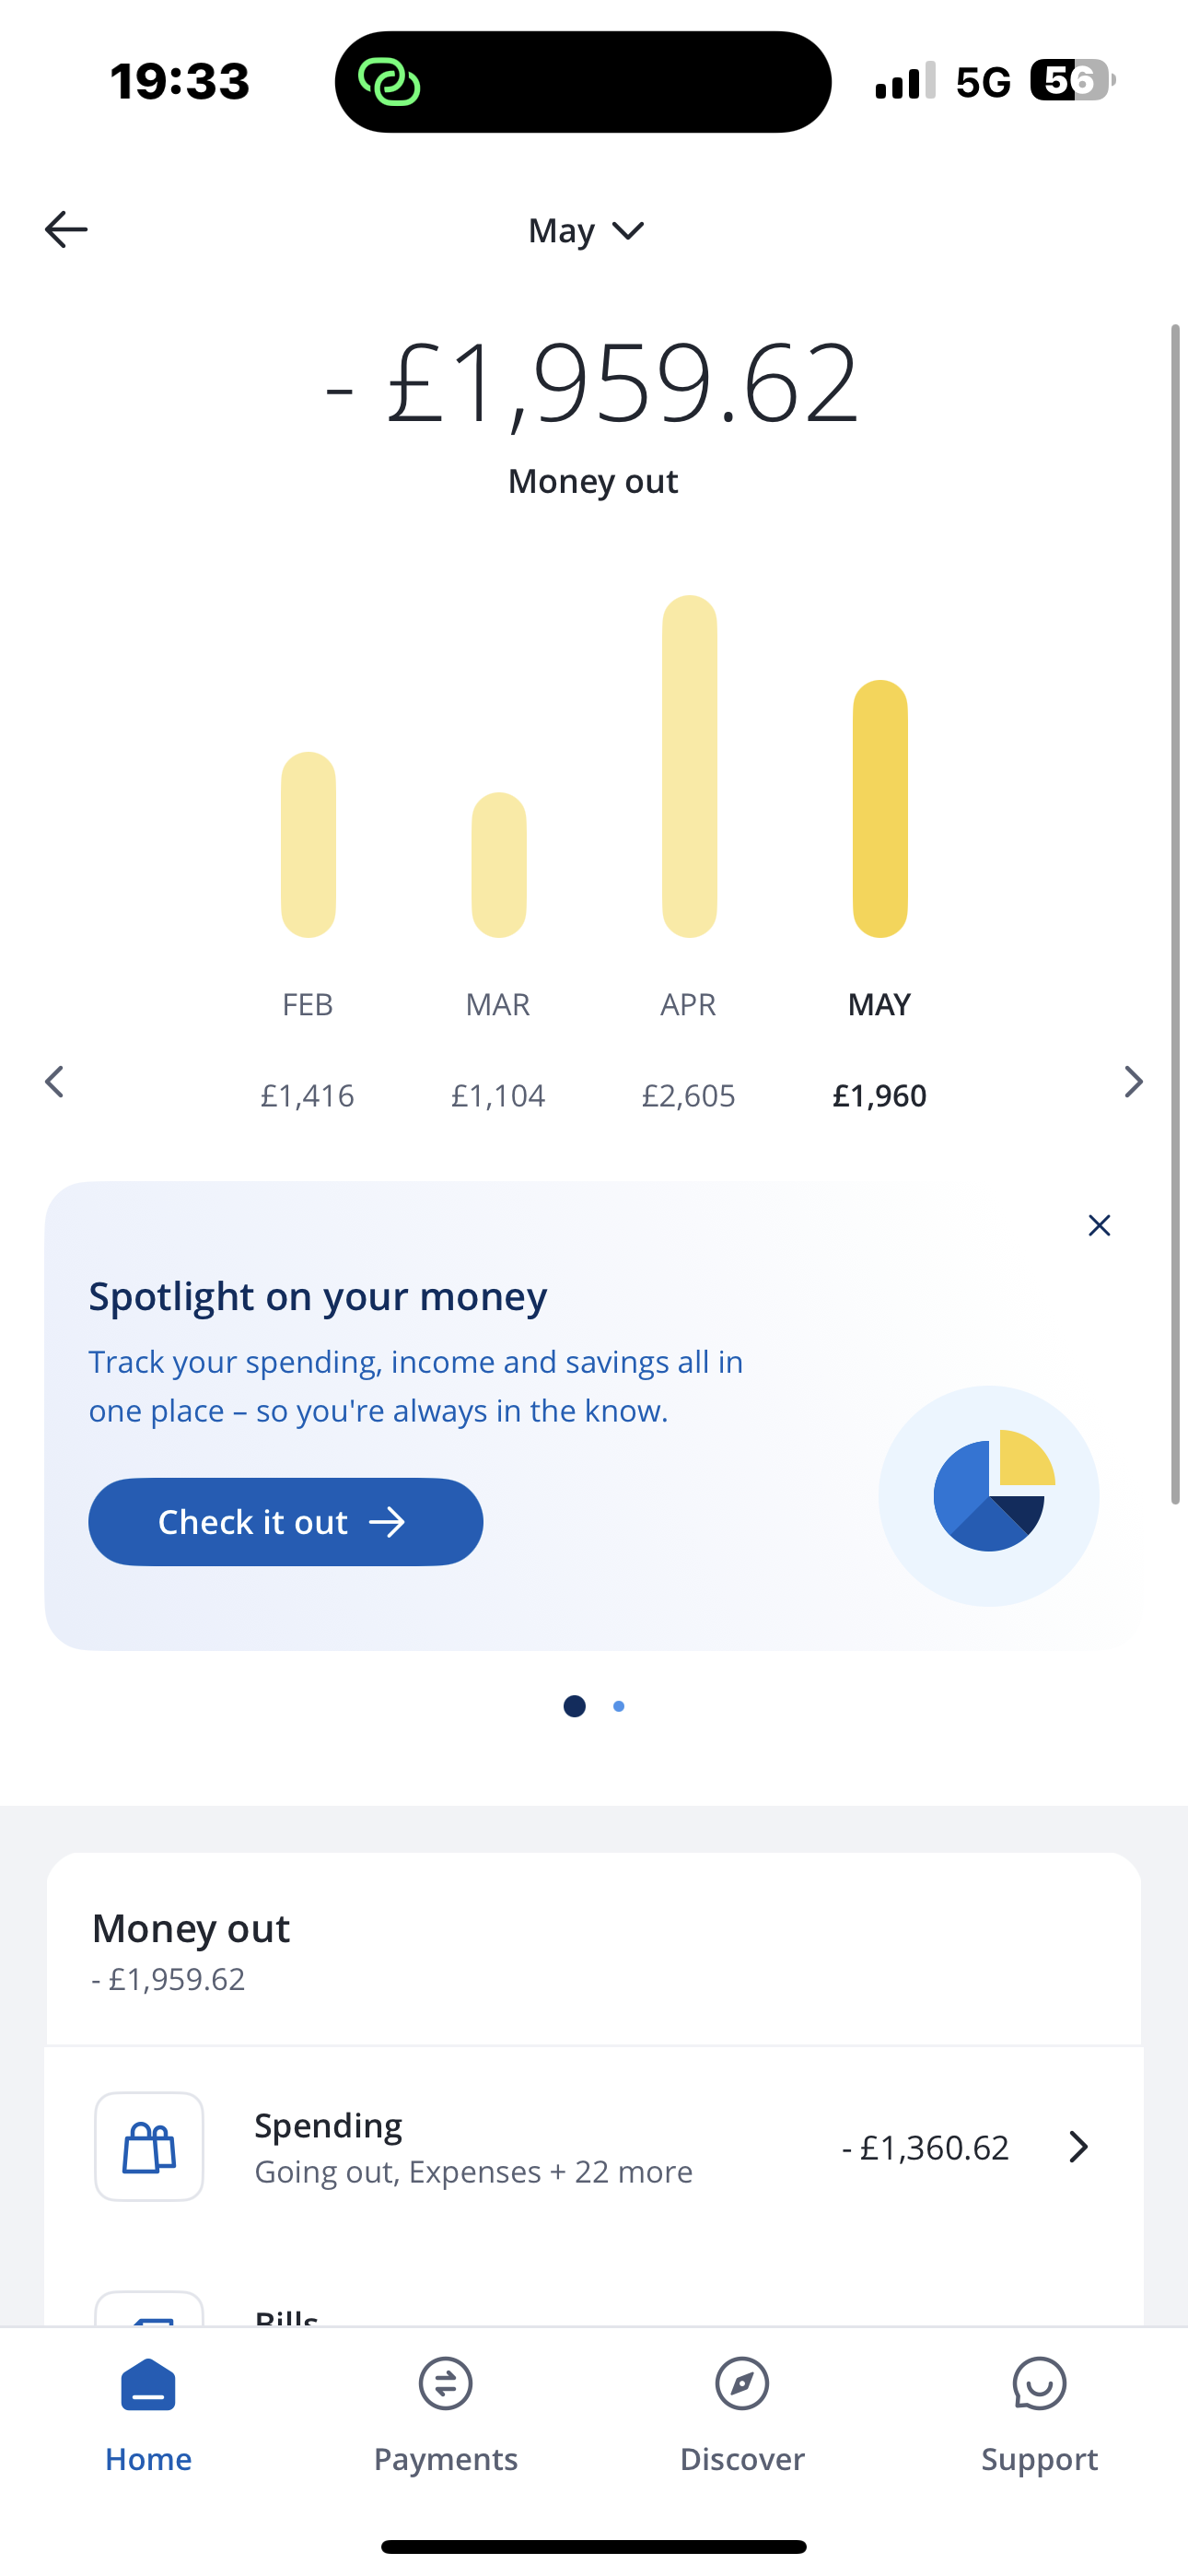Open the May month dropdown
The height and width of the screenshot is (2576, 1188).
[587, 231]
